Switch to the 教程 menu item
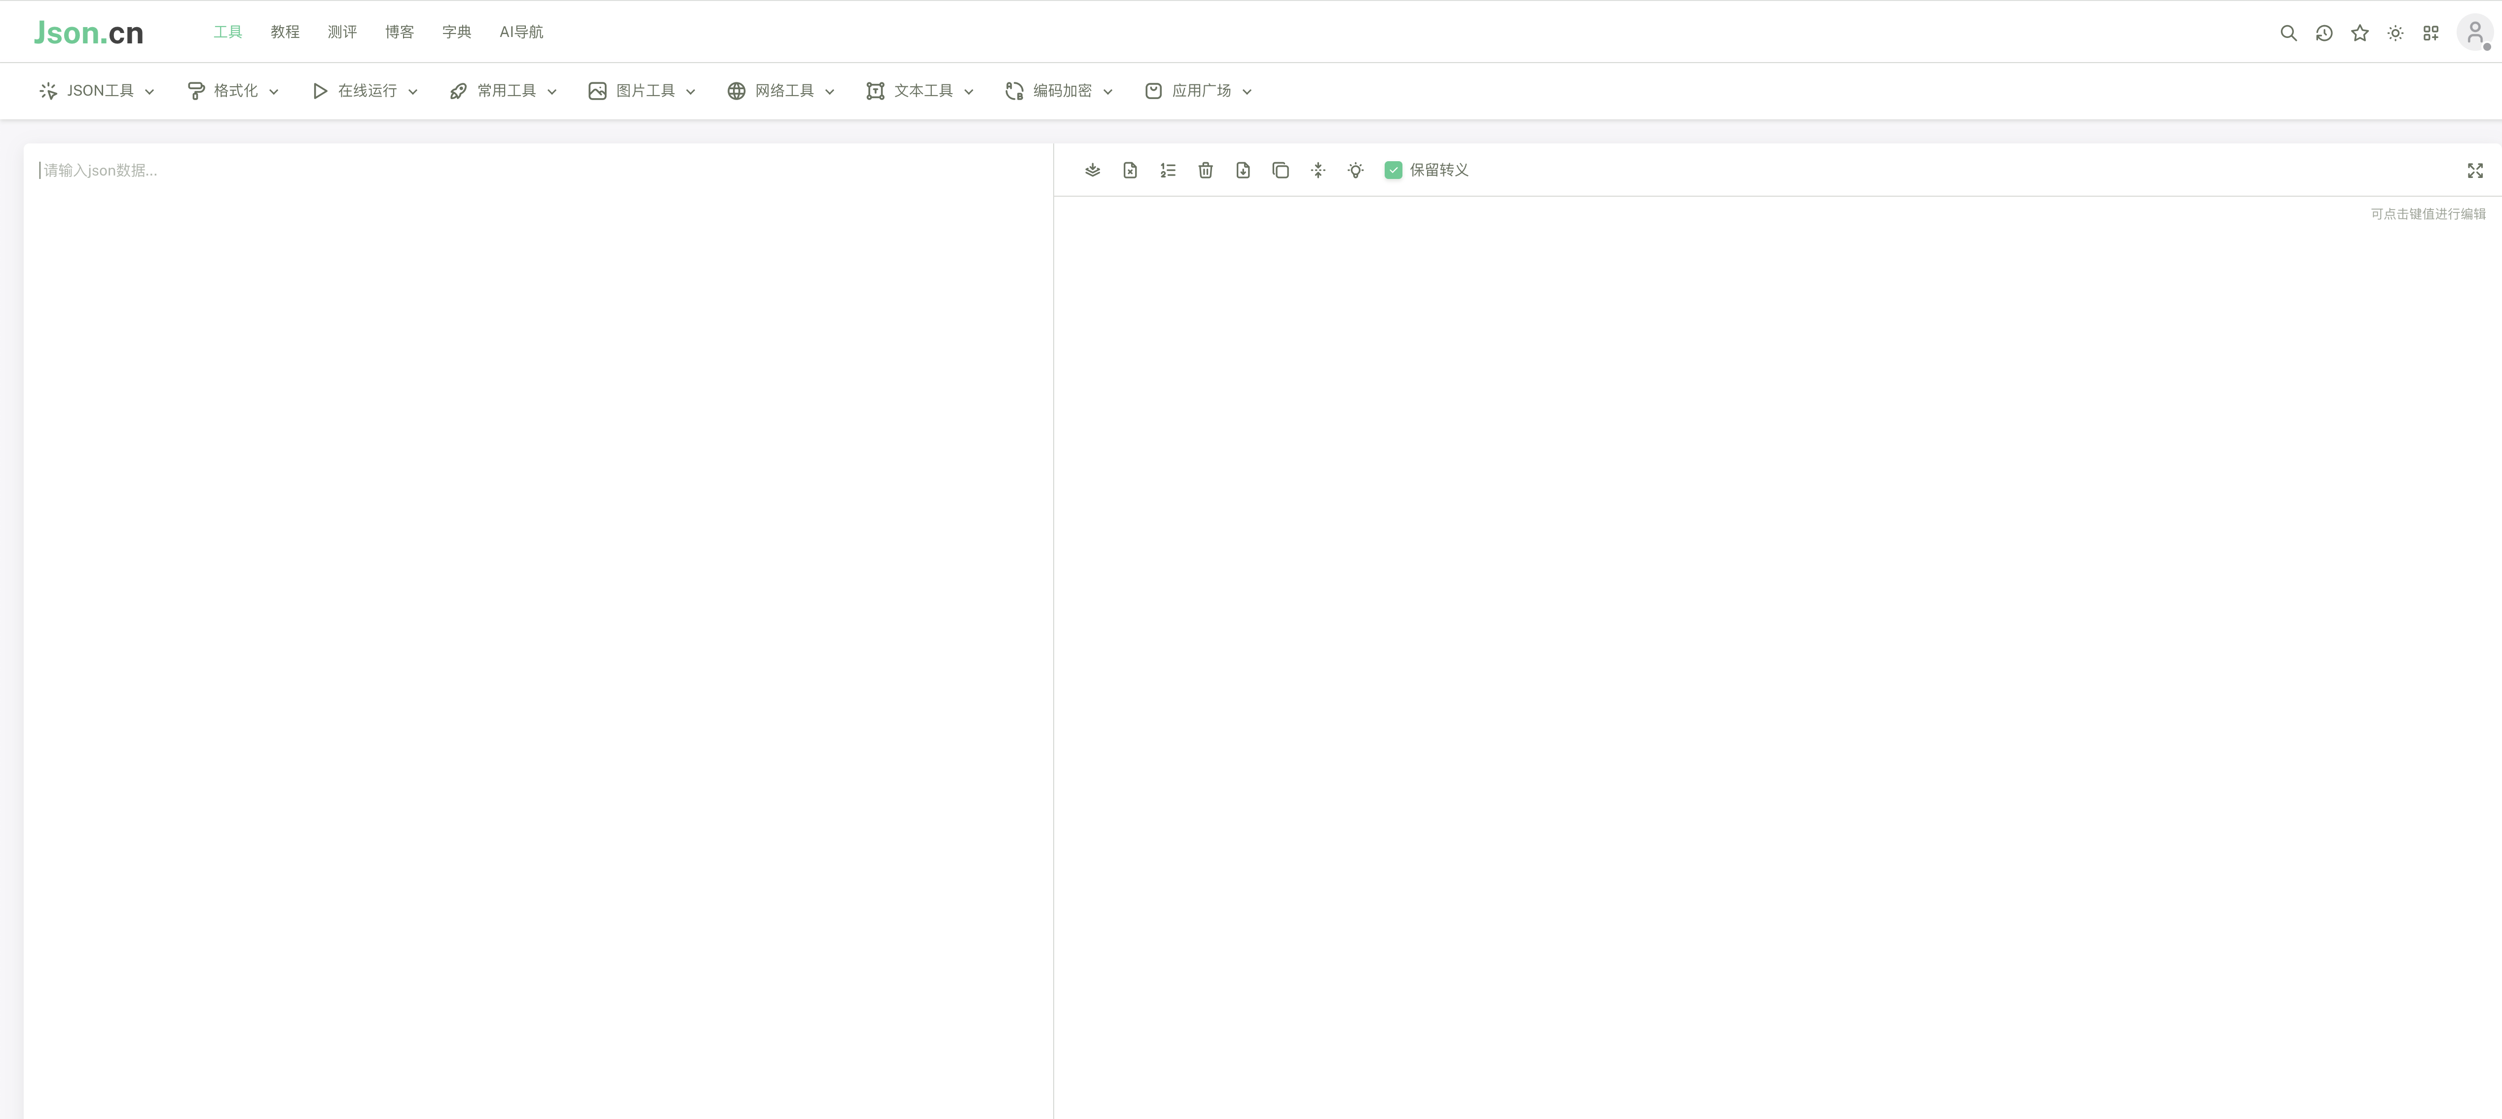The width and height of the screenshot is (2502, 1119). tap(285, 31)
